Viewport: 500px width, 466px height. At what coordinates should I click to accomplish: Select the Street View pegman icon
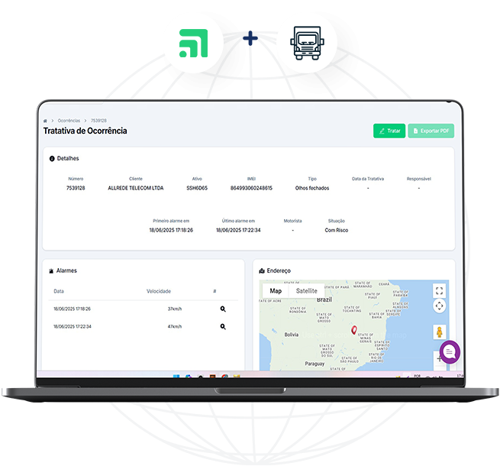[439, 332]
